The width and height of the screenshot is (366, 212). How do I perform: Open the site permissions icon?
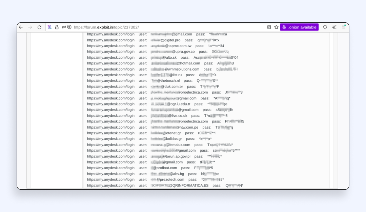(x=64, y=27)
